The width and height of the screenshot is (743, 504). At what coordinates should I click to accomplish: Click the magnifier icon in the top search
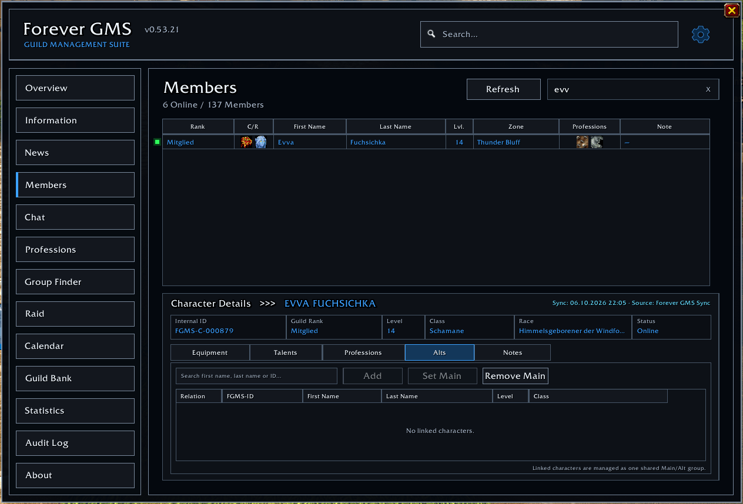pos(431,34)
